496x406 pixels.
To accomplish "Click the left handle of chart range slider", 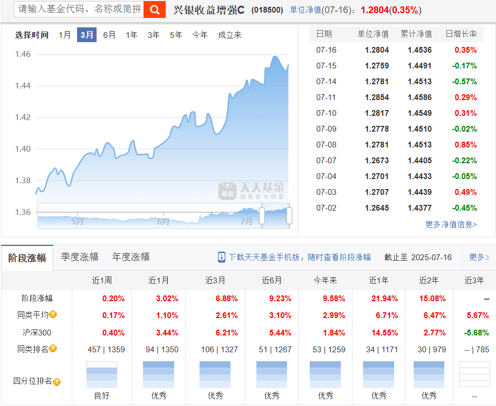I will point(262,215).
